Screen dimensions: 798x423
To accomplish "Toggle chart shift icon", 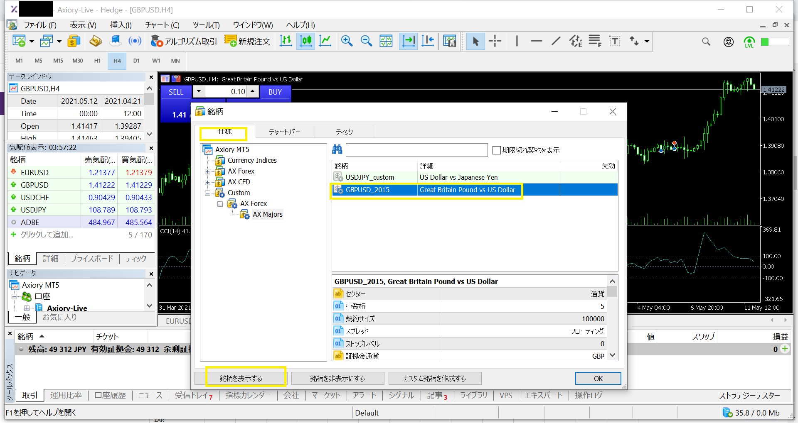I will click(428, 41).
